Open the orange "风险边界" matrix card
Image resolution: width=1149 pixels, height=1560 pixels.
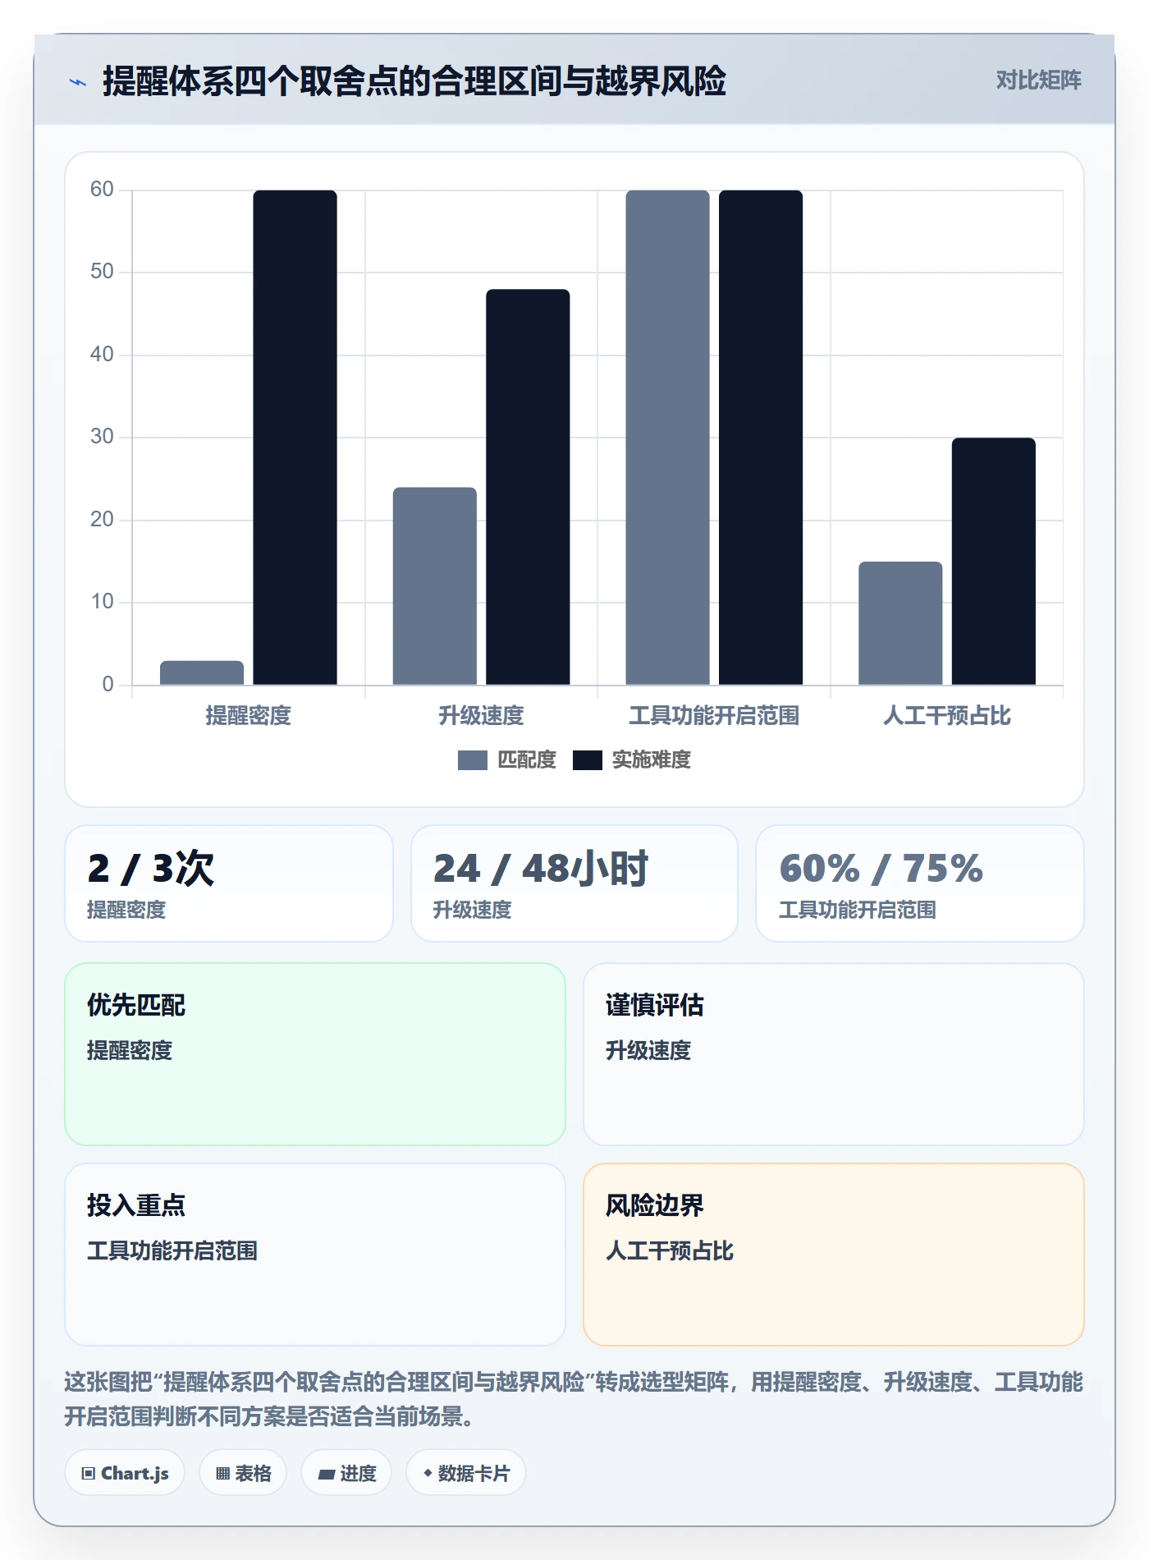834,1255
